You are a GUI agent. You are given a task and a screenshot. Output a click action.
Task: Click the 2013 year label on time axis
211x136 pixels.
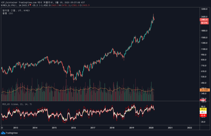tap(16, 128)
